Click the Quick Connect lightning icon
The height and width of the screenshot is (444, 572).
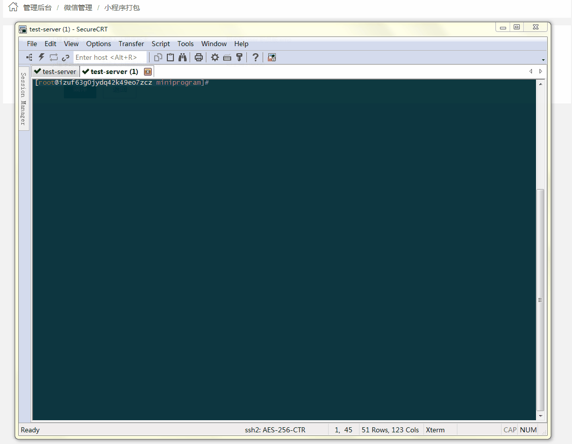click(x=42, y=57)
